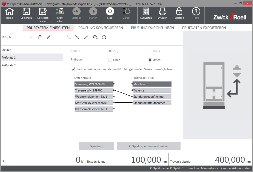Image resolution: width=253 pixels, height=172 pixels.
Task: Click the Home icon in toolbar
Action: click(x=9, y=12)
